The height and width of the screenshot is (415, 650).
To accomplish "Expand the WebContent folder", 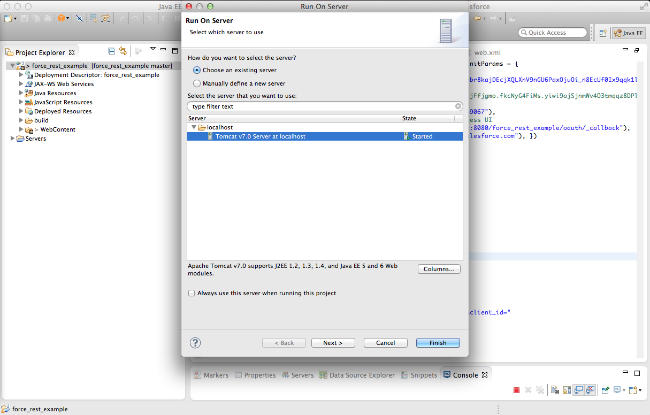I will pyautogui.click(x=21, y=129).
